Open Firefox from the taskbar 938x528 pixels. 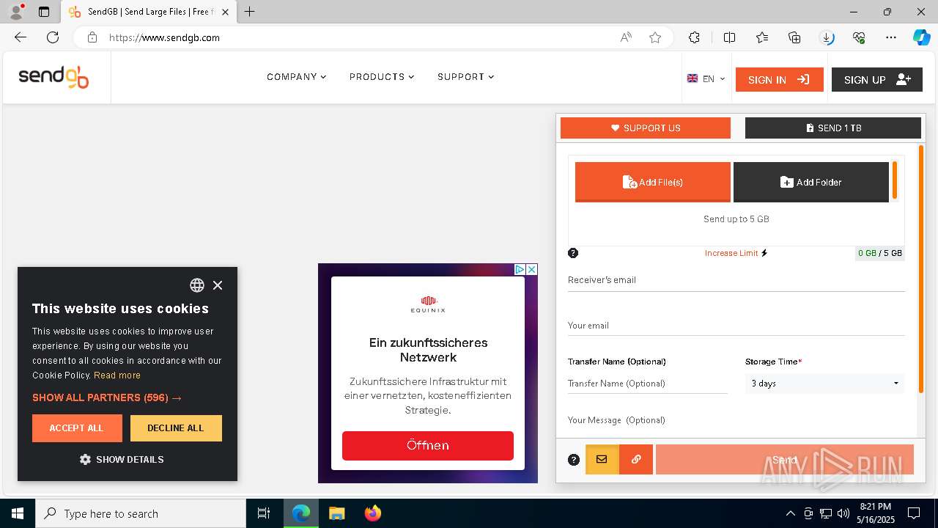pyautogui.click(x=373, y=513)
